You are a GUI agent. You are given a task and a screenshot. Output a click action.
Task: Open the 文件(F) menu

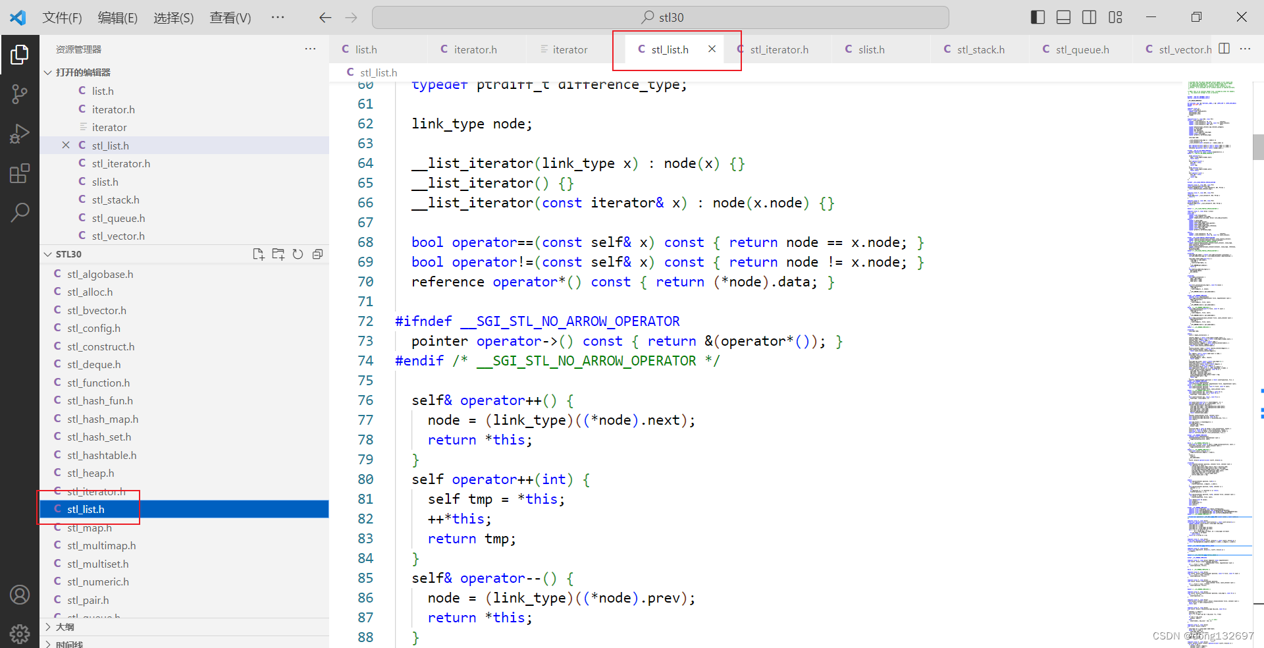pos(63,18)
